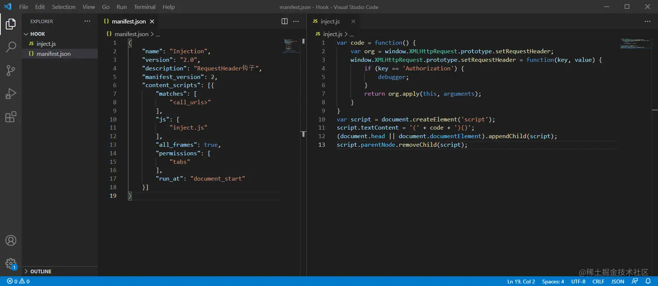Open the View menu
Image resolution: width=658 pixels, height=286 pixels.
pos(89,7)
